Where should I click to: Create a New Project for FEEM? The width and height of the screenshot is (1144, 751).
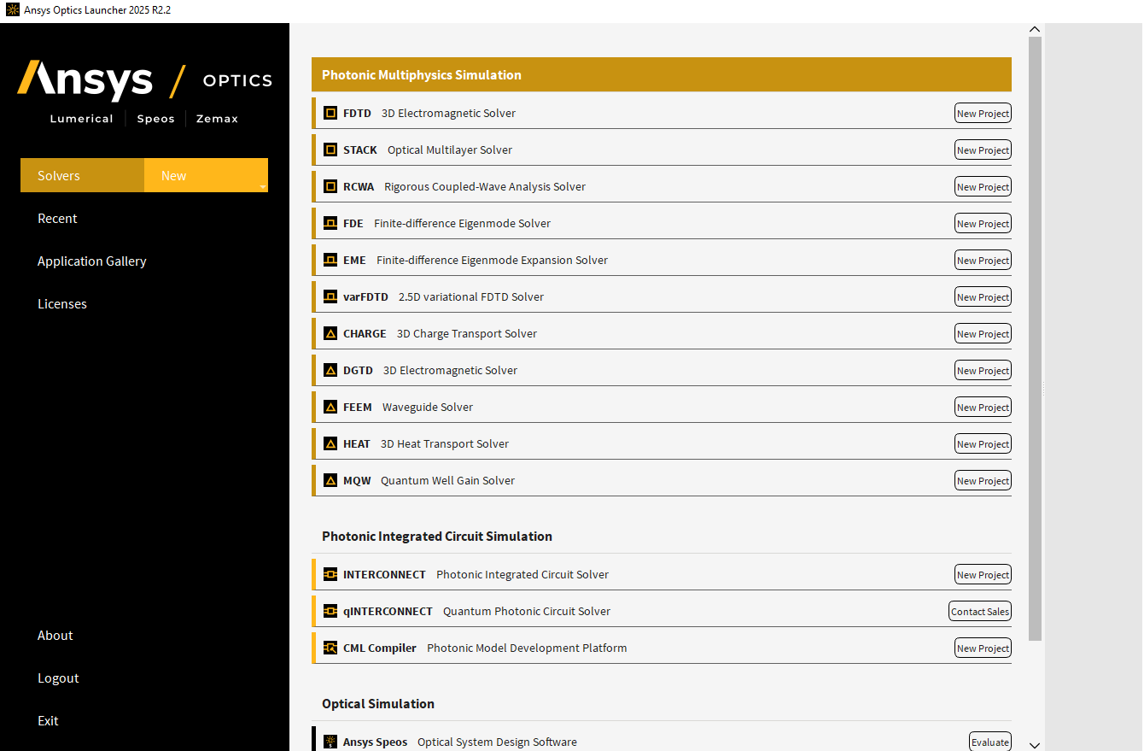point(983,408)
